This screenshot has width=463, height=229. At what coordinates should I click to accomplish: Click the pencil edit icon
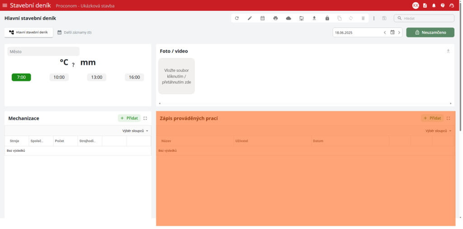point(250,19)
